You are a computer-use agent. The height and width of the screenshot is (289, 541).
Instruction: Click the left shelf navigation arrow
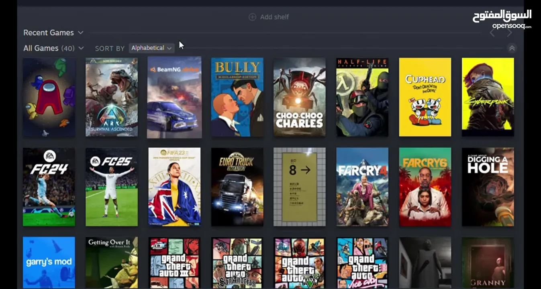coord(492,33)
